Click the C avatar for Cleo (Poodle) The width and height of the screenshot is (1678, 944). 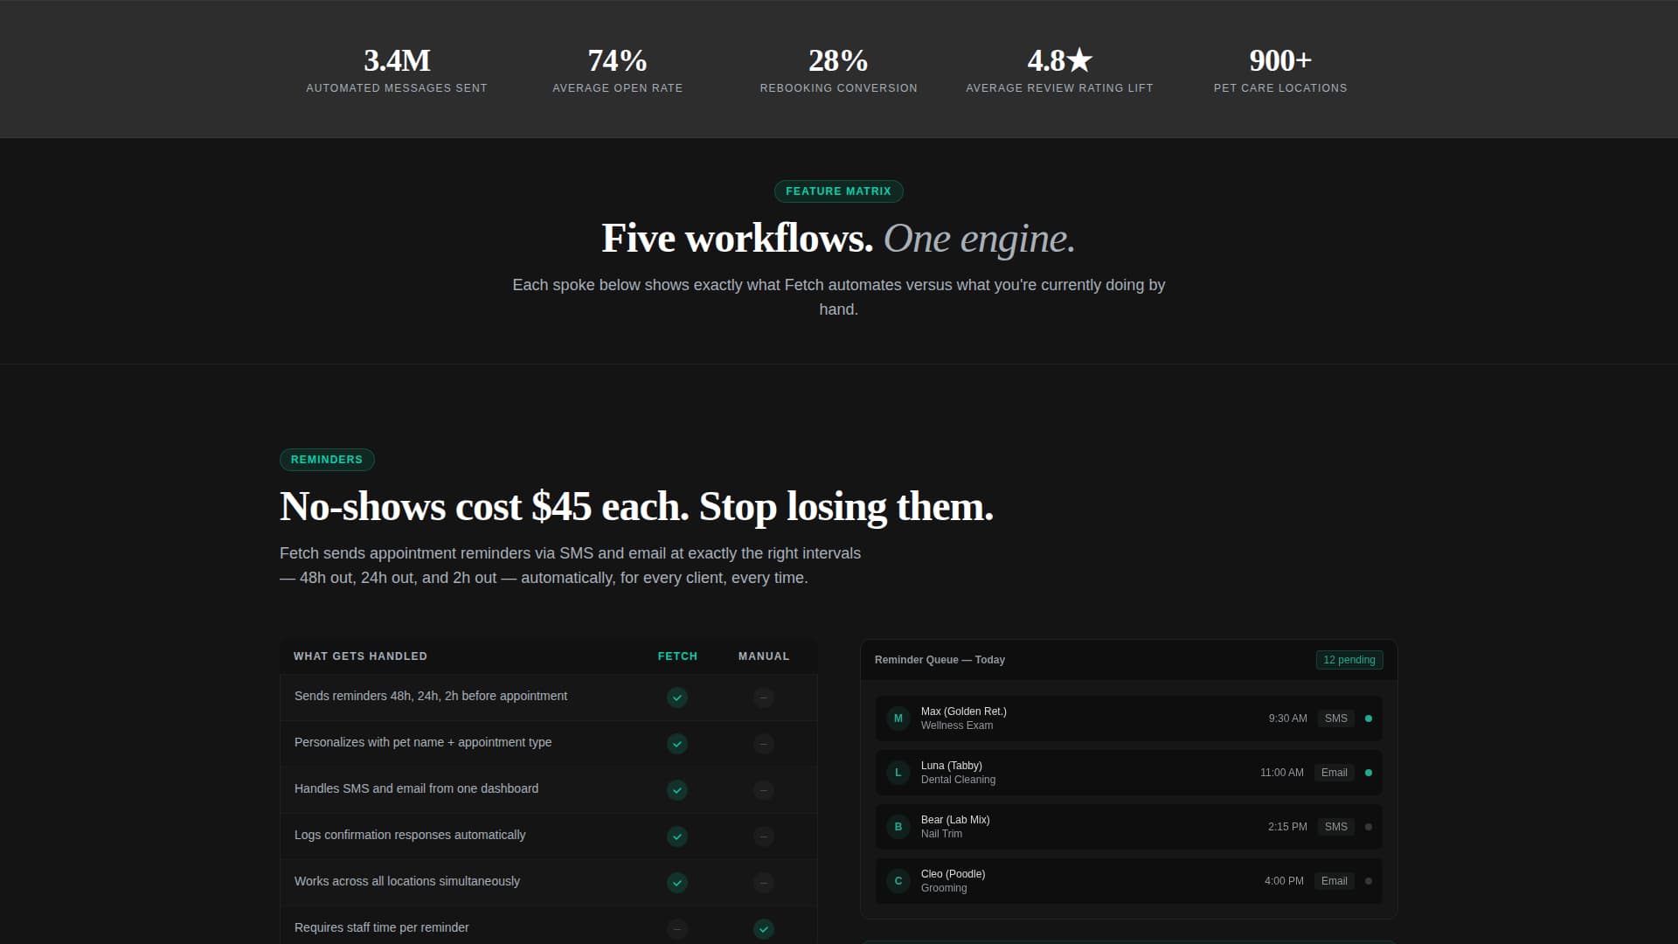pyautogui.click(x=898, y=881)
